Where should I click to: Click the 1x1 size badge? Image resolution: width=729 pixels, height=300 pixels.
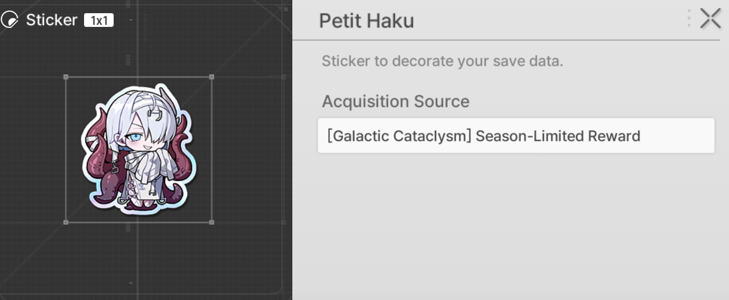pos(99,21)
